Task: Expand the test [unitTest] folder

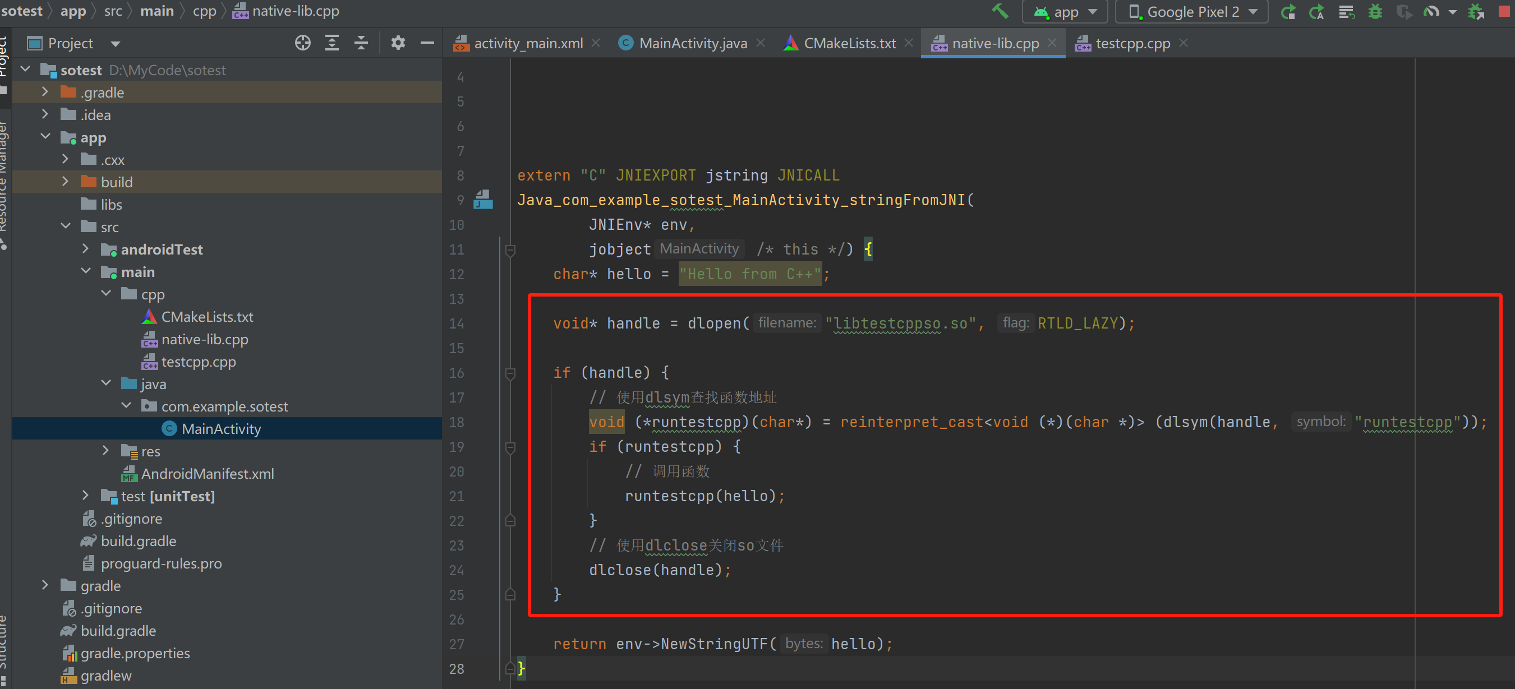Action: pyautogui.click(x=85, y=495)
